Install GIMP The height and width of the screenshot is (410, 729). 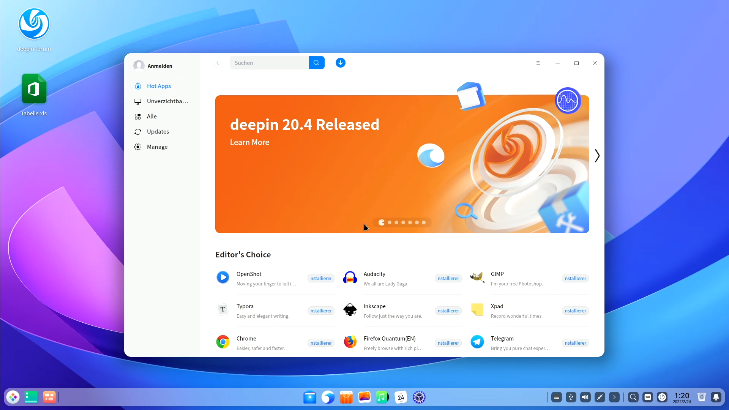click(x=575, y=278)
